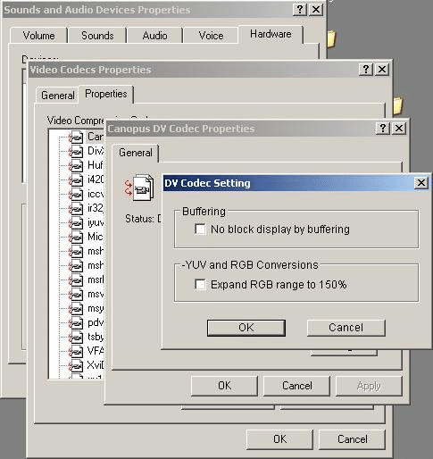Switch to the Hardware tab
This screenshot has width=433, height=459.
[x=271, y=34]
